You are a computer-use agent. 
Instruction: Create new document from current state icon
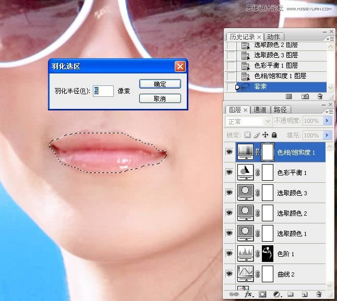pyautogui.click(x=288, y=96)
